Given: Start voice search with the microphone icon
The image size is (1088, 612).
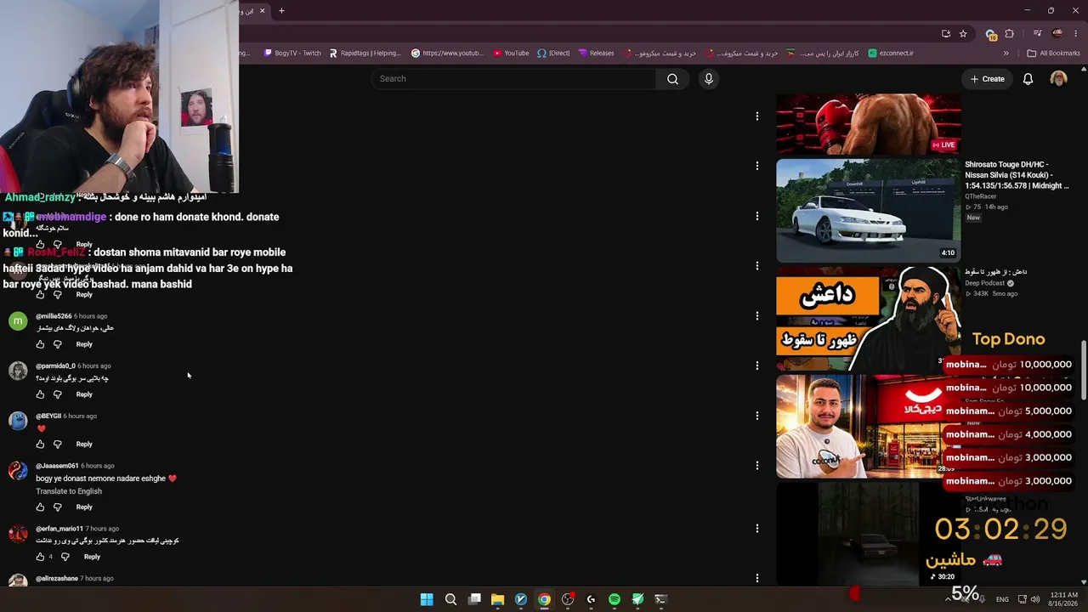Looking at the screenshot, I should pyautogui.click(x=709, y=79).
